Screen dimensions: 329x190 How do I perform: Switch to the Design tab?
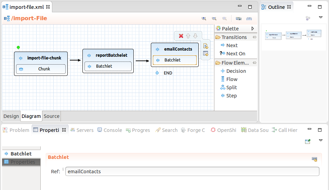[x=11, y=116]
